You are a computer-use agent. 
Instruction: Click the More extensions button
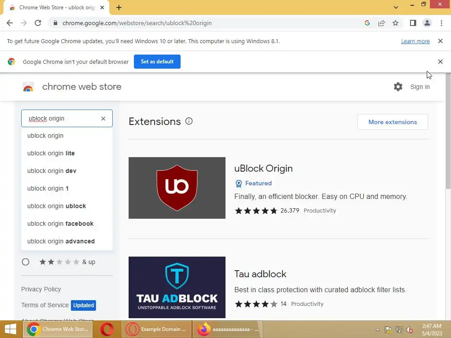(x=392, y=122)
